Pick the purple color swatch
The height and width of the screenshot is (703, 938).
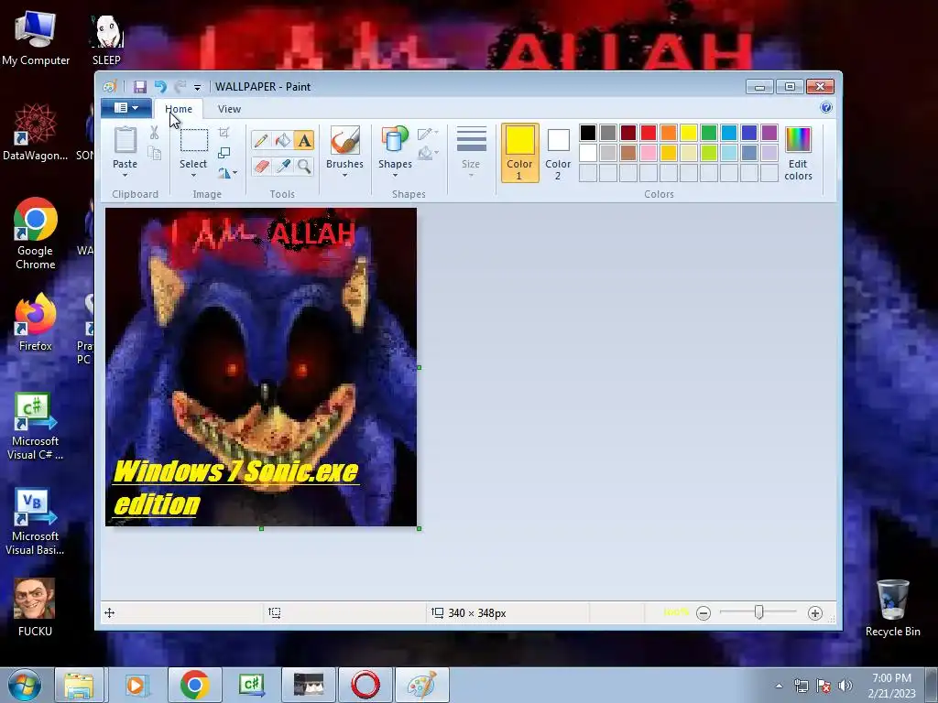point(769,132)
